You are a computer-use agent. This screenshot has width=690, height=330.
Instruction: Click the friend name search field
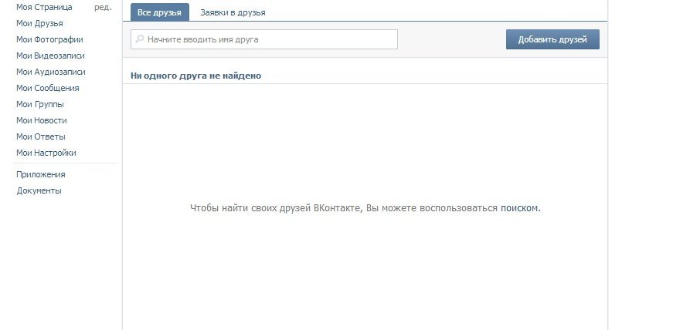click(x=264, y=39)
